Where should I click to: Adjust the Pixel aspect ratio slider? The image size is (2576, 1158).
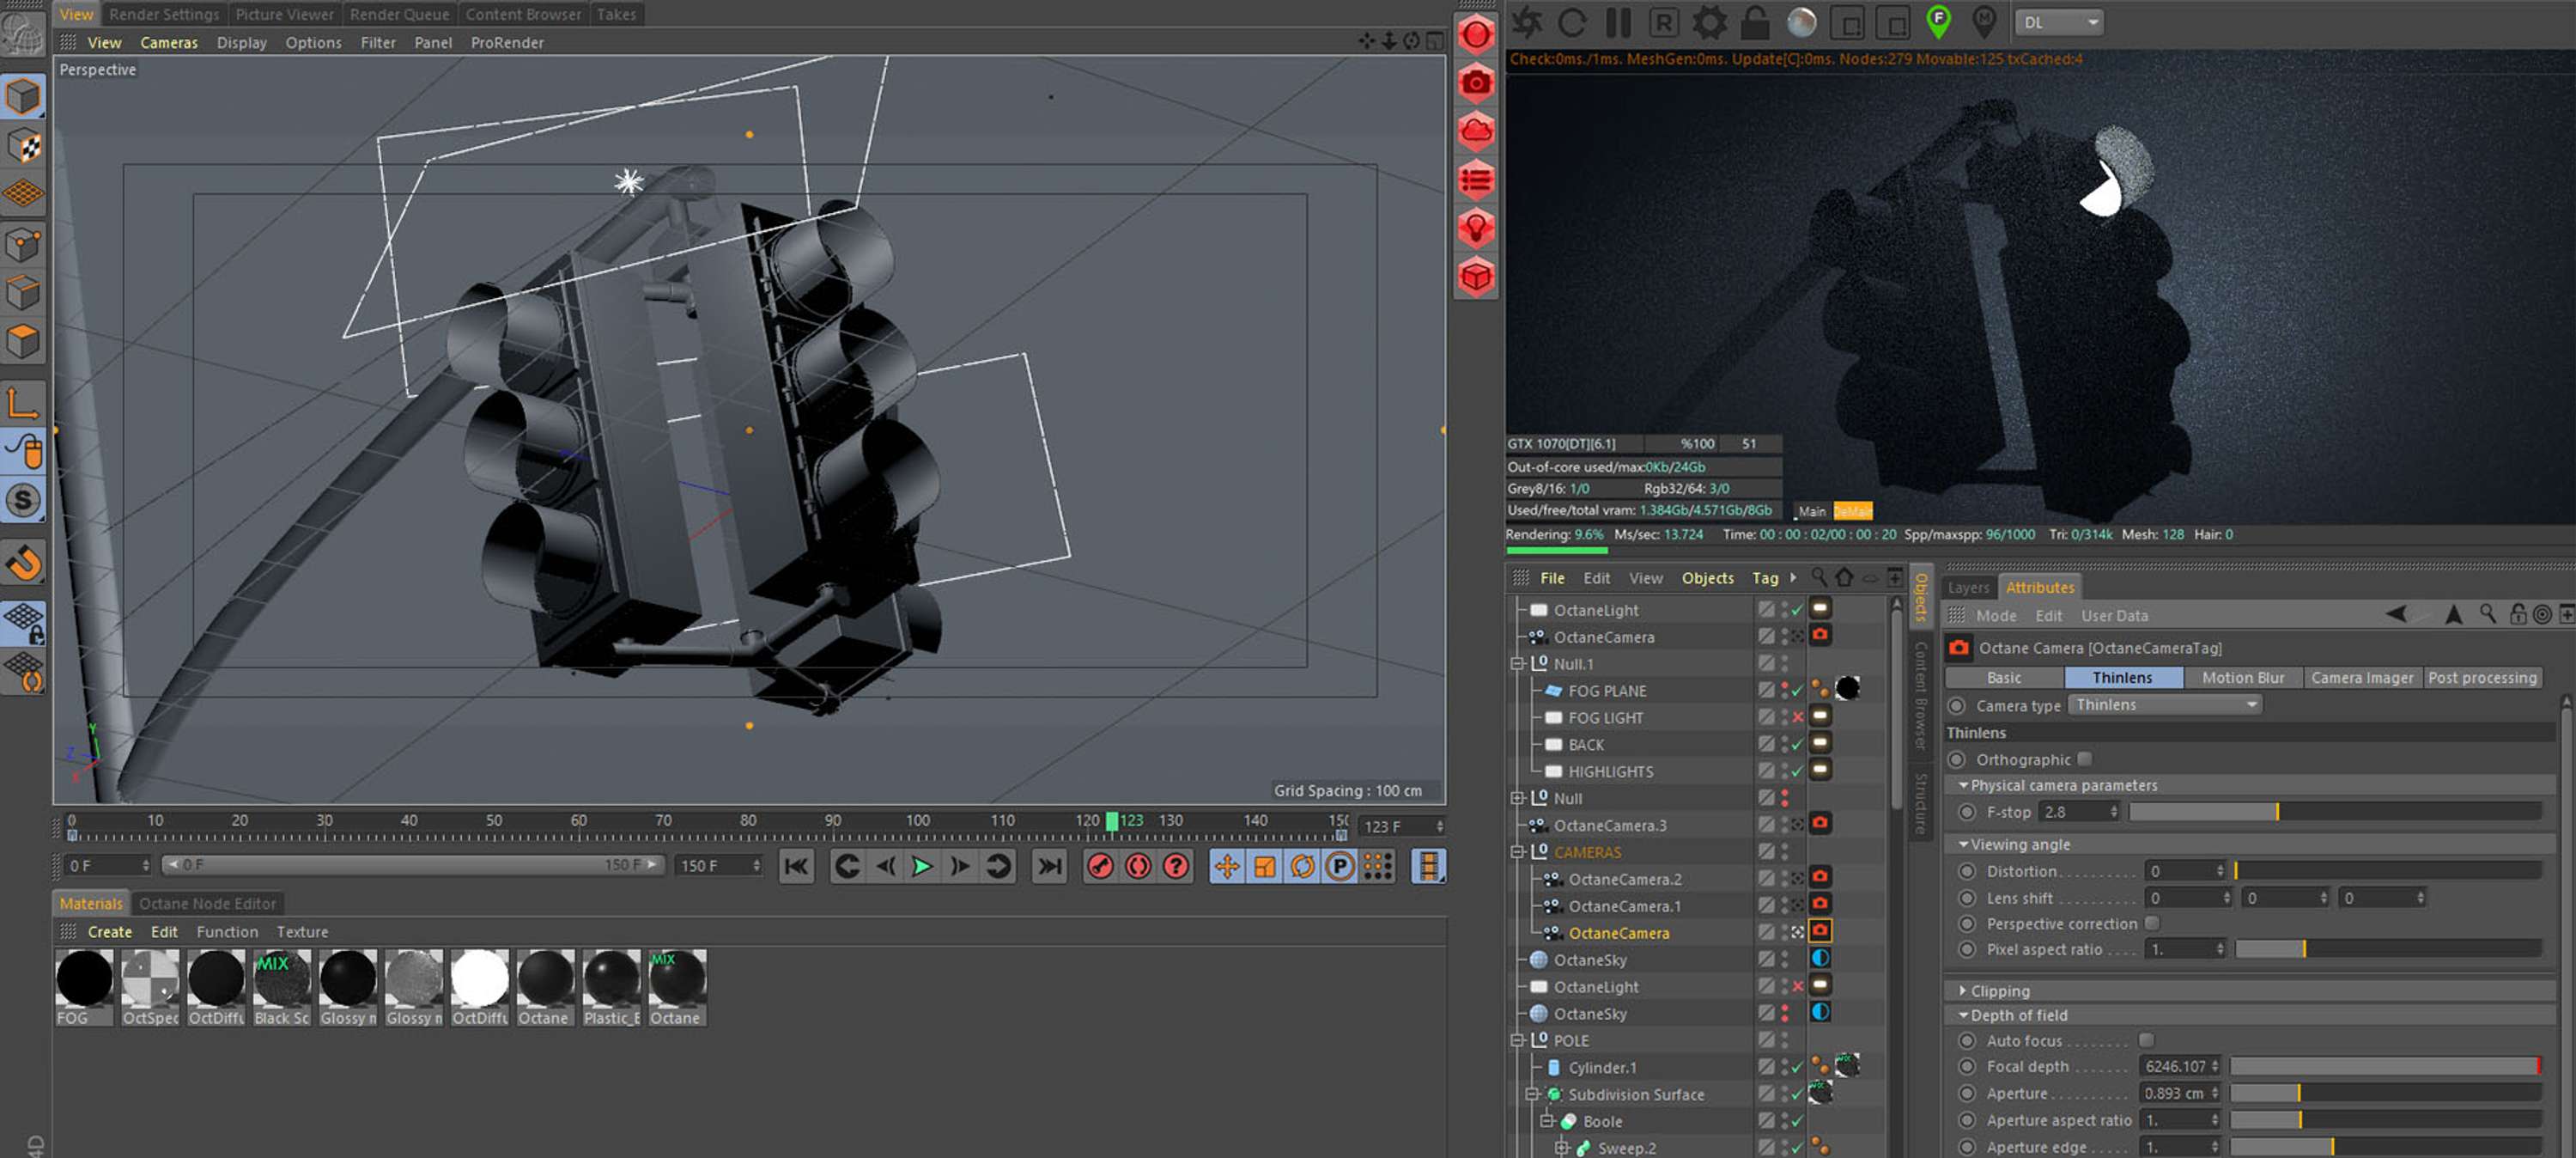[2389, 948]
